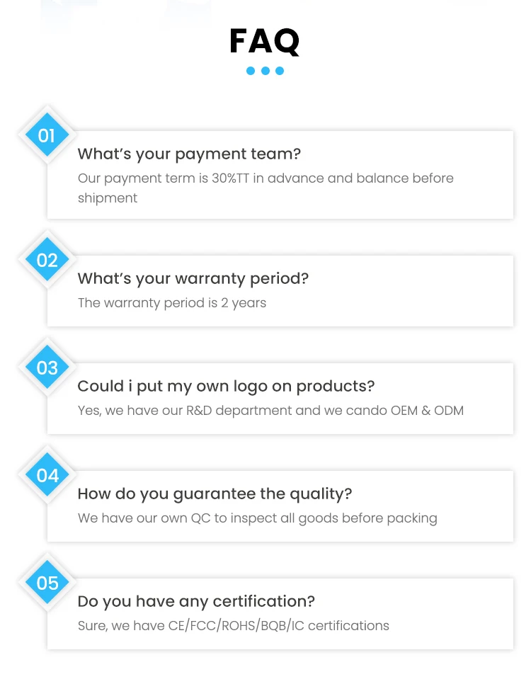Click "The warranty period is 2 years" text
This screenshot has height=684, width=531.
[172, 303]
